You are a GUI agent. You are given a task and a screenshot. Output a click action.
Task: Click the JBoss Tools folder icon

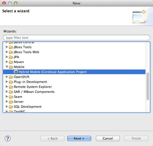(11, 47)
